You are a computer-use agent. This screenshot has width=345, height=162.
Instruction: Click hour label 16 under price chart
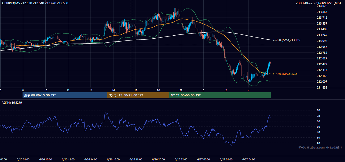(113, 90)
